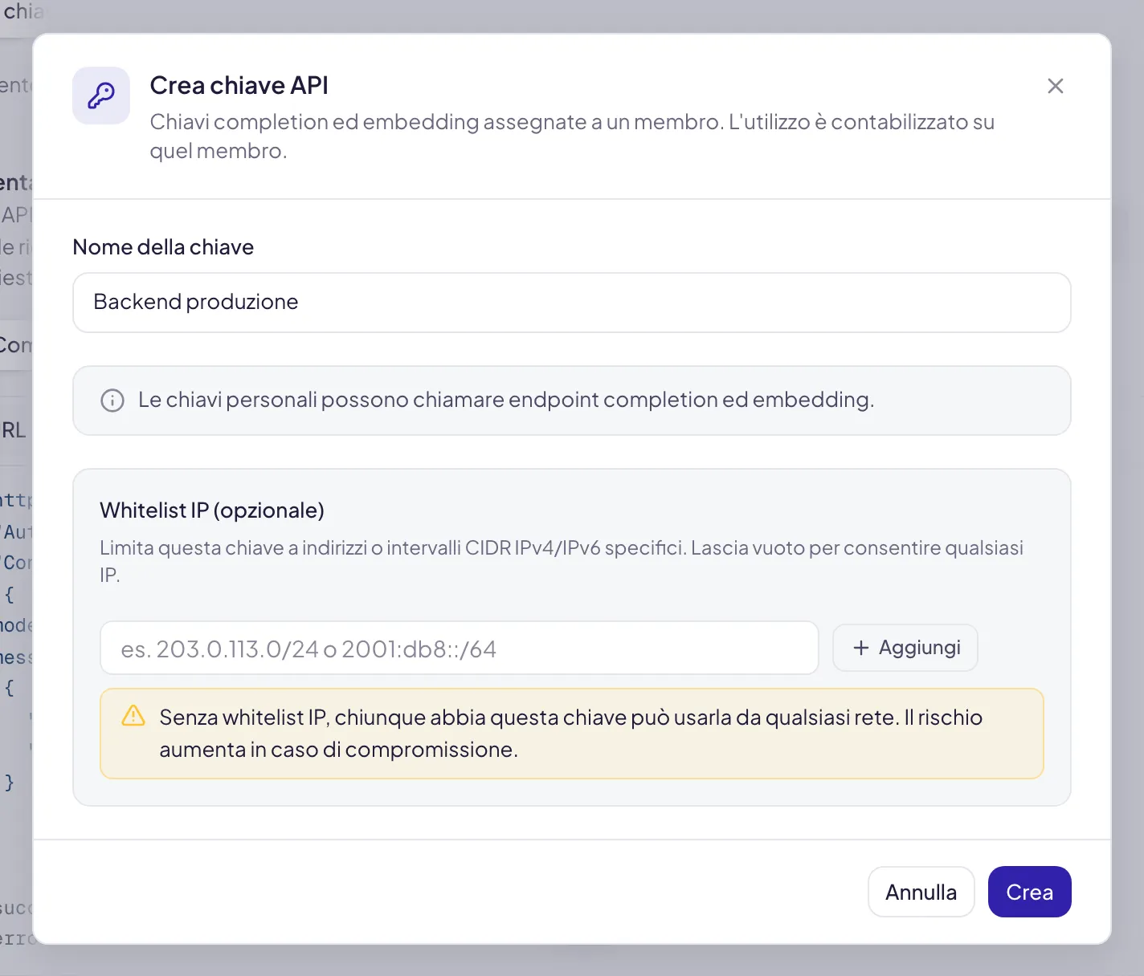
Task: Confirm with the Crea button
Action: [1030, 892]
